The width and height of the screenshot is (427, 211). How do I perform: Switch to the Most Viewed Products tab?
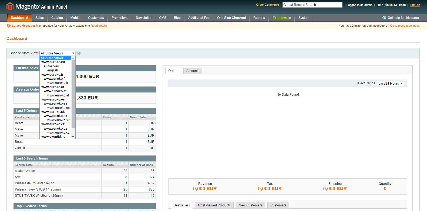(214, 205)
